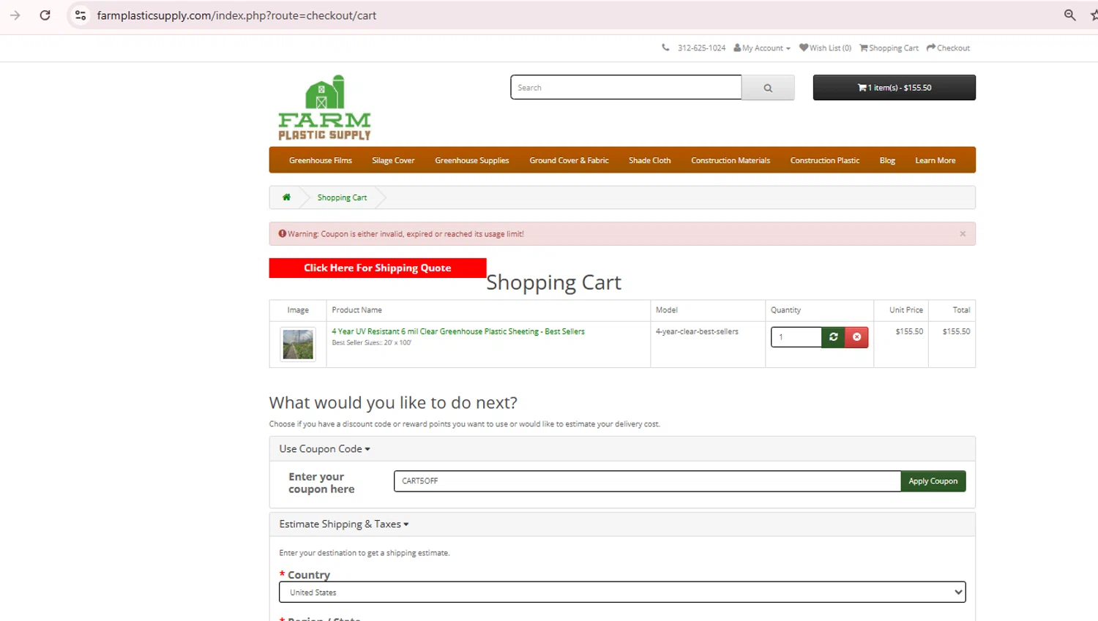Click the coupon code input field
1098x621 pixels.
click(647, 481)
